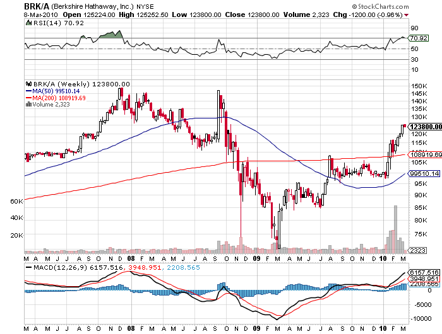Click the black 6157.516 tag on the MACD axis
442x334 pixels.
[x=424, y=273]
